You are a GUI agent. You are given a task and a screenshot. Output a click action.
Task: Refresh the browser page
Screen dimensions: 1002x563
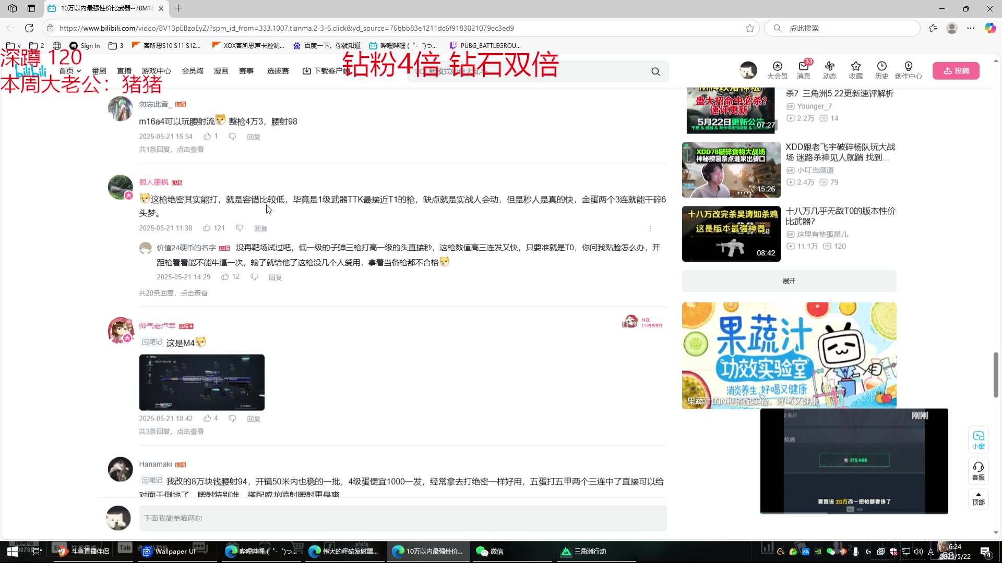(29, 28)
